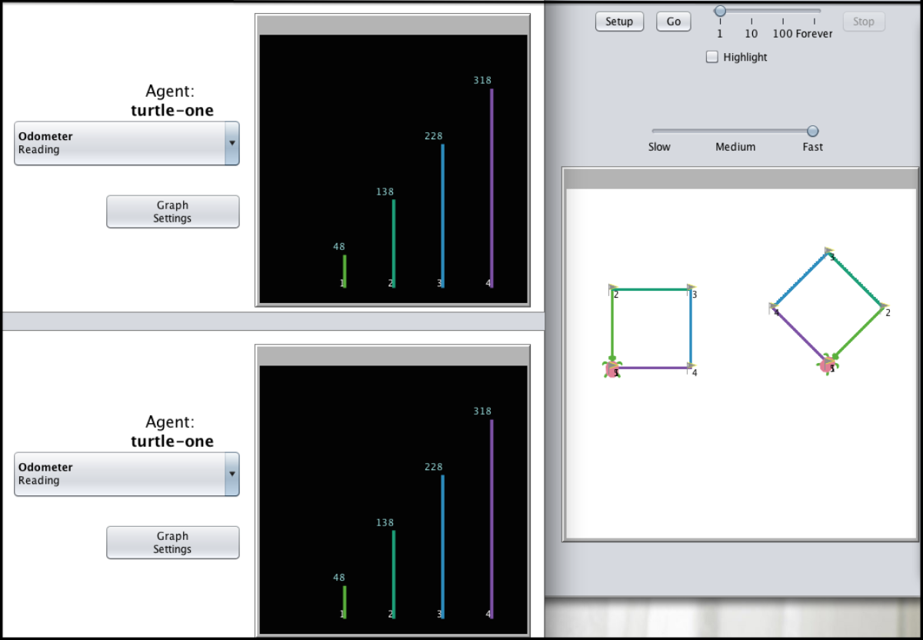Click the top 'turtle-one' agent name
Viewport: 923px width, 640px height.
tap(172, 111)
